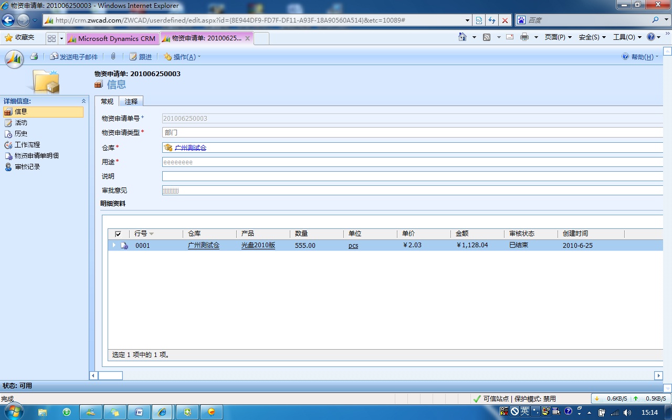
Task: Click the 广州测试仓 link in 仓库 field
Action: (190, 148)
